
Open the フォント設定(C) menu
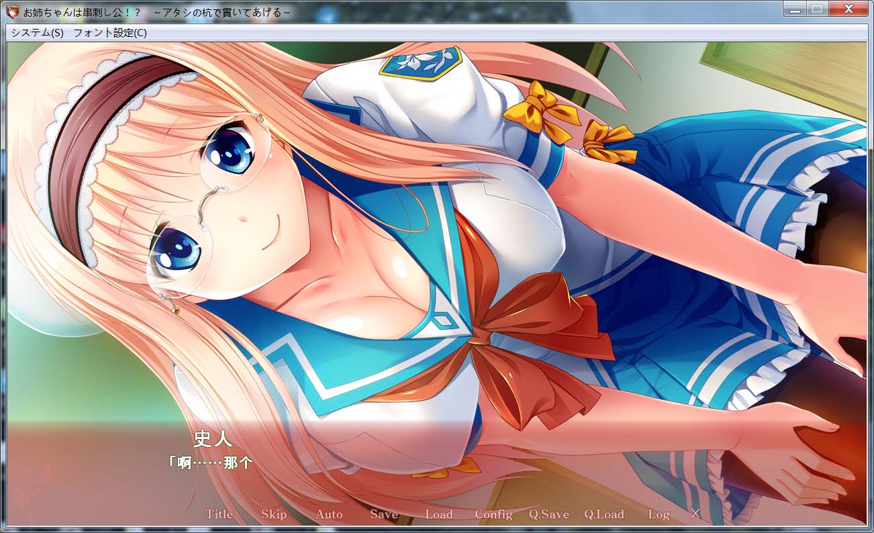tap(110, 33)
